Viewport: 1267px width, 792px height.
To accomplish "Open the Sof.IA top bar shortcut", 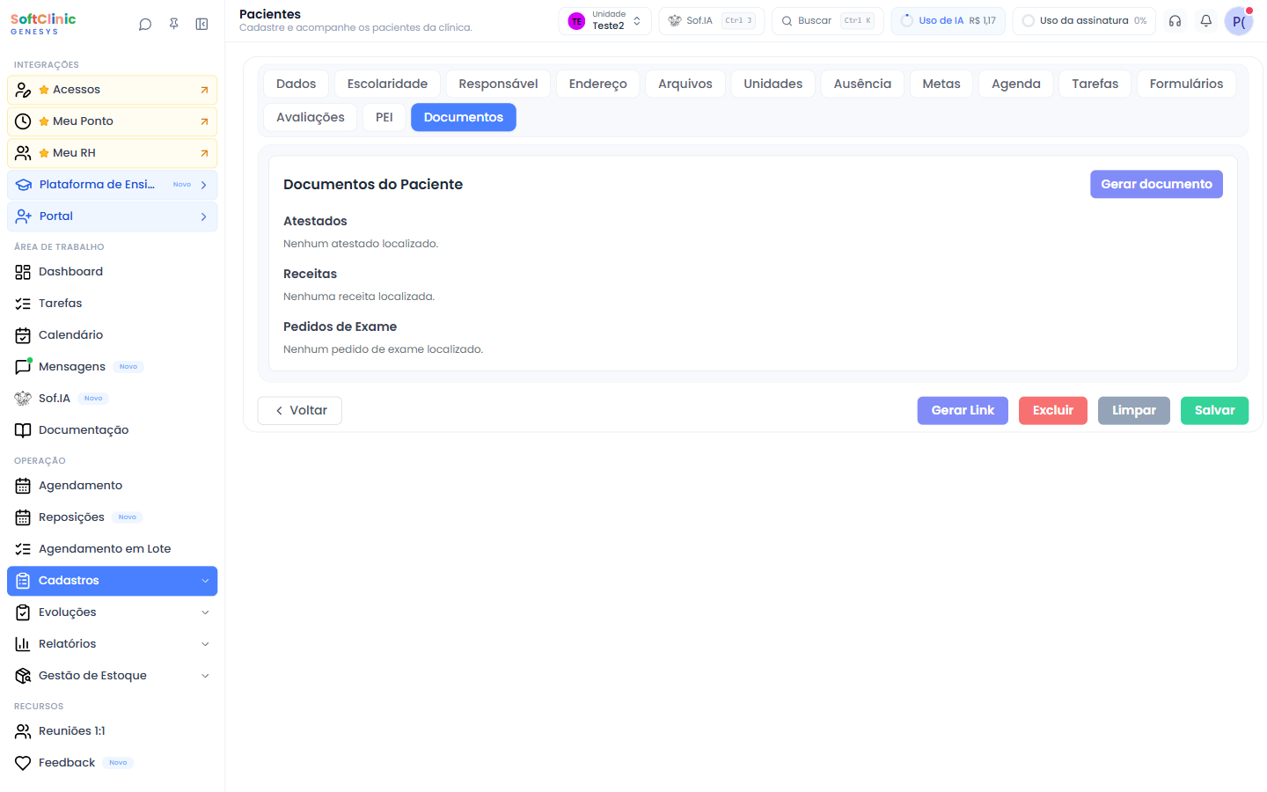I will (712, 21).
